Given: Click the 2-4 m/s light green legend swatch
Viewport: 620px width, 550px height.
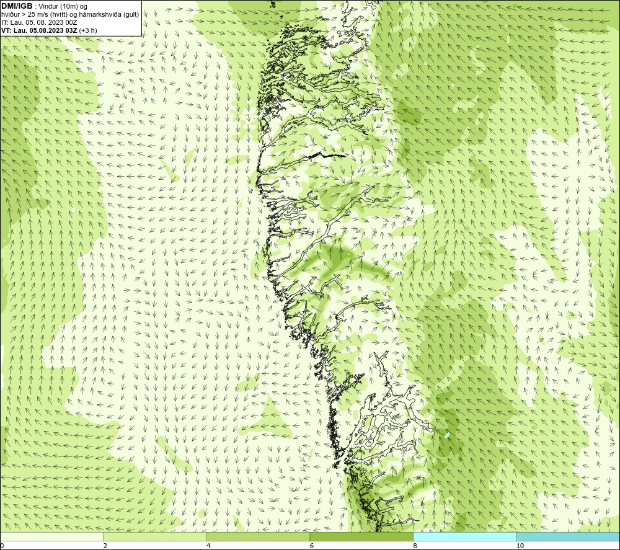Looking at the screenshot, I should click(x=155, y=536).
